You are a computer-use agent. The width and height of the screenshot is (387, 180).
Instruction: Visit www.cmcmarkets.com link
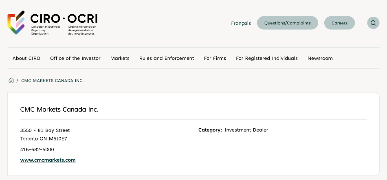[48, 160]
